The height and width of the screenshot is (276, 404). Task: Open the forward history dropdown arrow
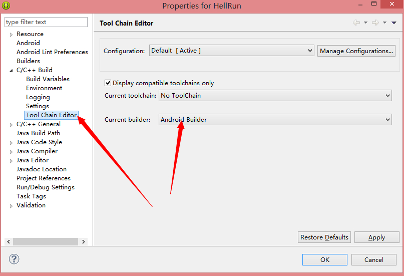(384, 23)
